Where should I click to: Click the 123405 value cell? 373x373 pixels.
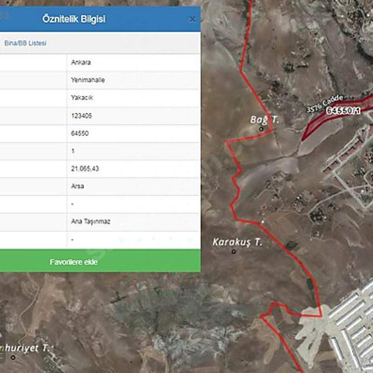pos(134,116)
